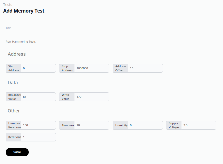Focus the Humidity input showing 0
The height and width of the screenshot is (164, 223).
145,125
